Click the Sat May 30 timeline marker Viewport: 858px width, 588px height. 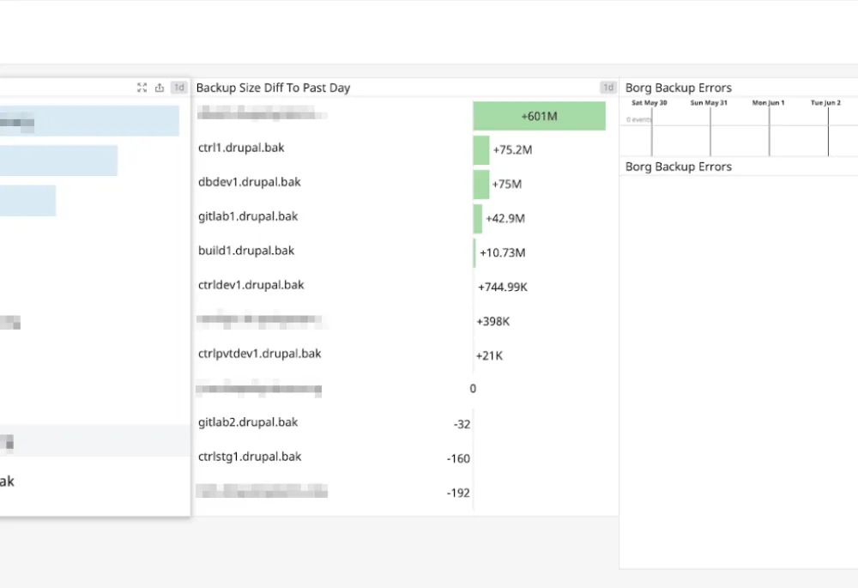click(x=649, y=102)
